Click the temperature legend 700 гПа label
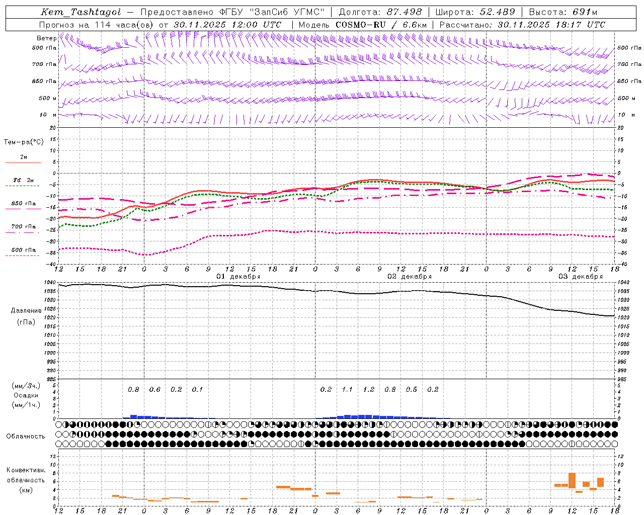Viewport: 644px width, 515px height. click(24, 227)
